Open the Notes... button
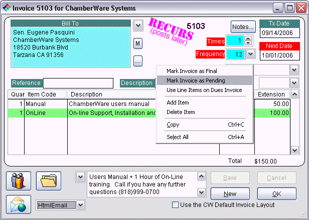The width and height of the screenshot is (309, 220). pyautogui.click(x=243, y=27)
